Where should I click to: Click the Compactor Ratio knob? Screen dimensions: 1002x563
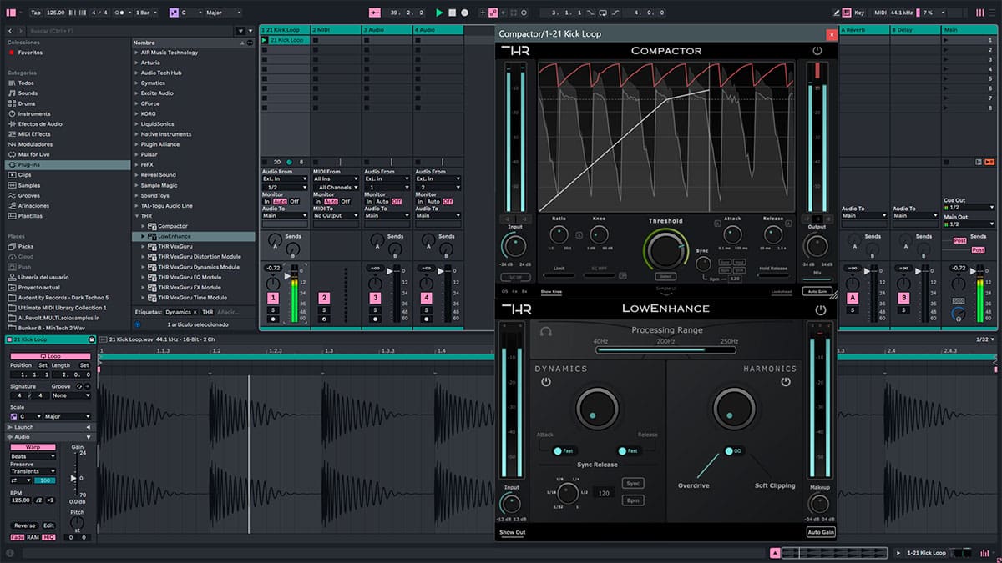point(560,234)
